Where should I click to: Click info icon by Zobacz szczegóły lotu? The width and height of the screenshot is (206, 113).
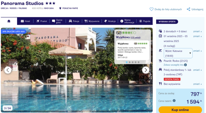click(185, 65)
